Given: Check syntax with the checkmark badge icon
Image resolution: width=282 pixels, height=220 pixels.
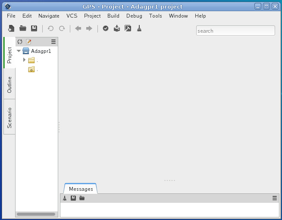Looking at the screenshot, I should coord(106,28).
